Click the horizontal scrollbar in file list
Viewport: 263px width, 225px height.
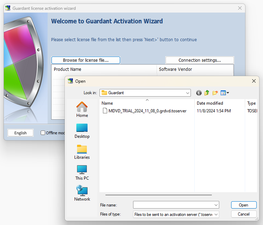coord(159,195)
